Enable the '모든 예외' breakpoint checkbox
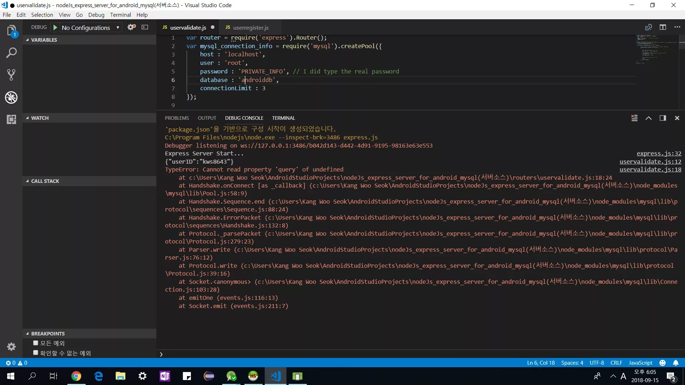685x385 pixels. coord(36,343)
